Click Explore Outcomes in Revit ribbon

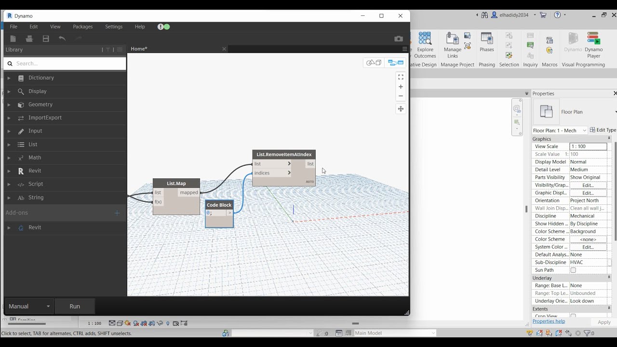pos(425,46)
